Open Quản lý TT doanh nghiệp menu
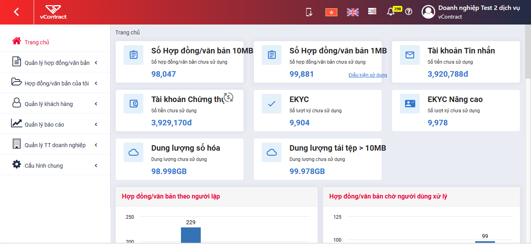 point(55,144)
